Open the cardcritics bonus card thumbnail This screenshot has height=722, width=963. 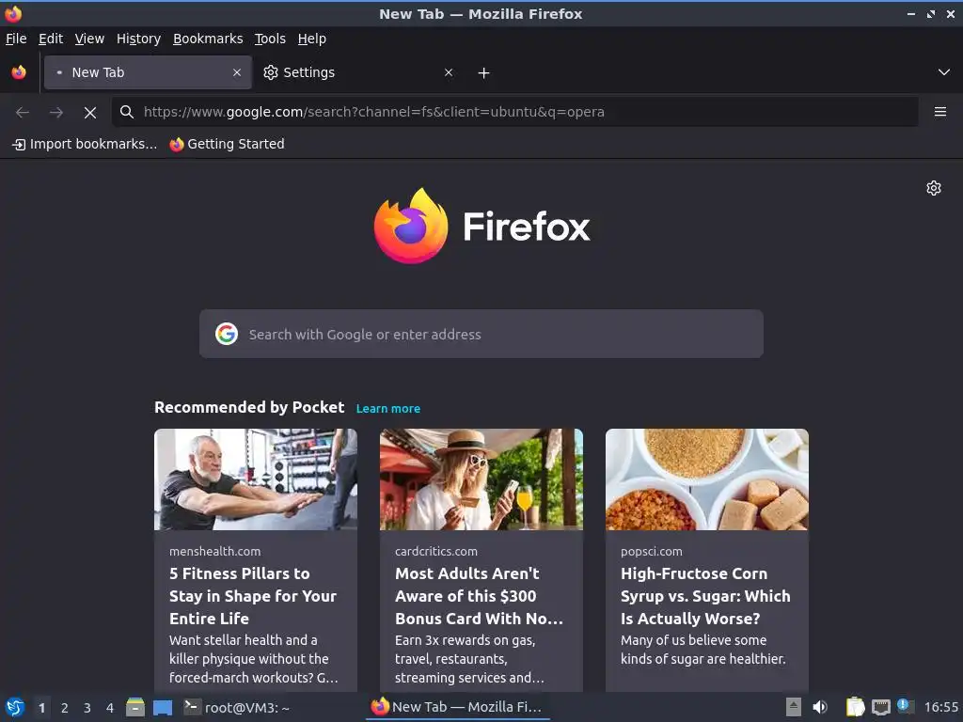(481, 479)
